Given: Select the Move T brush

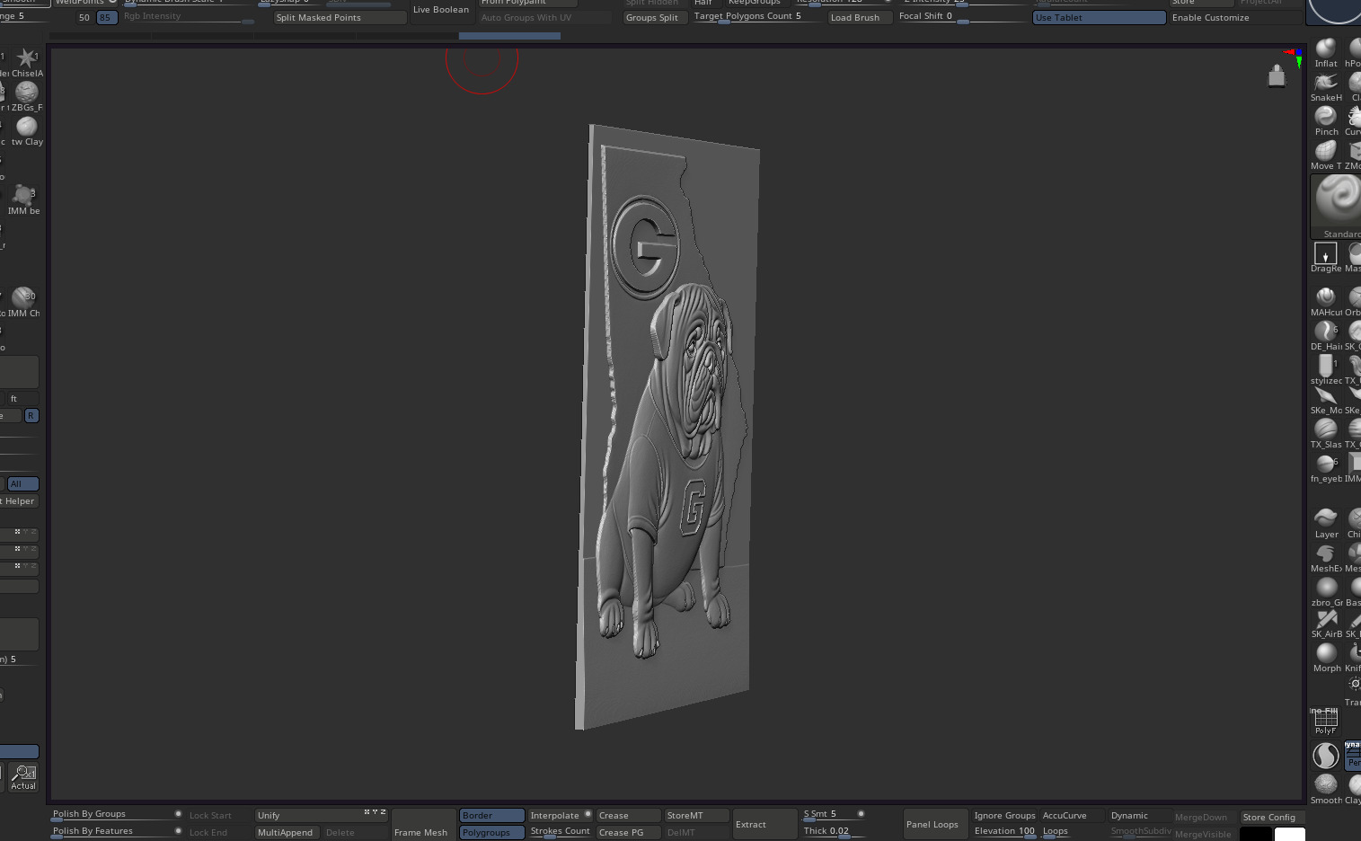Looking at the screenshot, I should point(1326,155).
